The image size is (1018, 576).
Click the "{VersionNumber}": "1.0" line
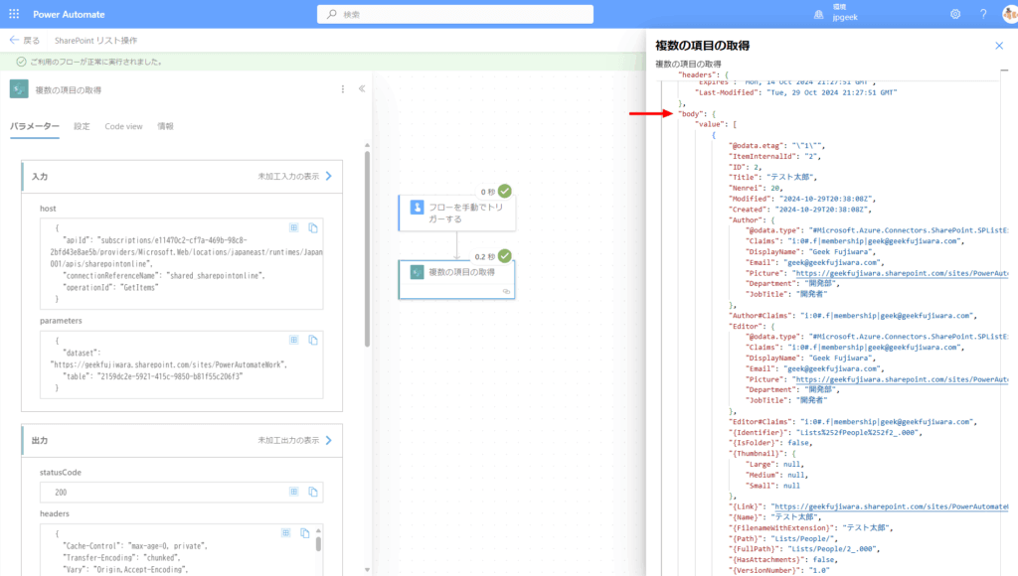pyautogui.click(x=779, y=570)
